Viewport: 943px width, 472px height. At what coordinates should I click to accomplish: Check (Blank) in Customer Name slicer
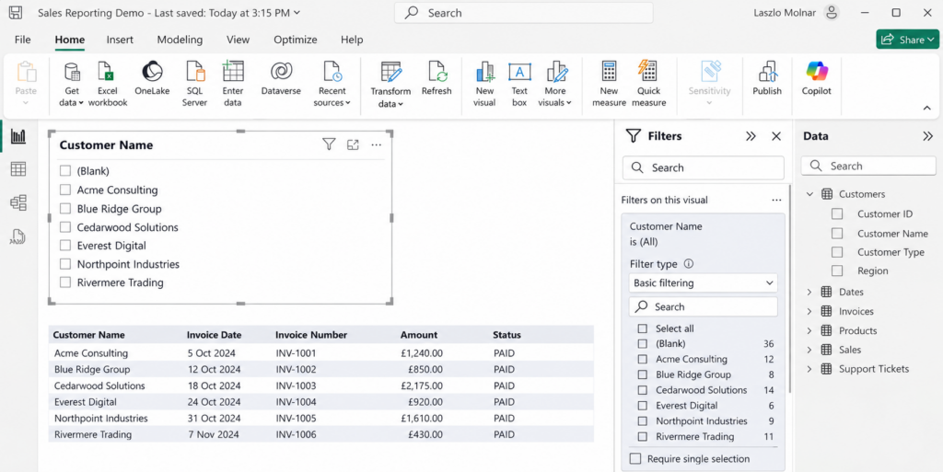pyautogui.click(x=65, y=171)
